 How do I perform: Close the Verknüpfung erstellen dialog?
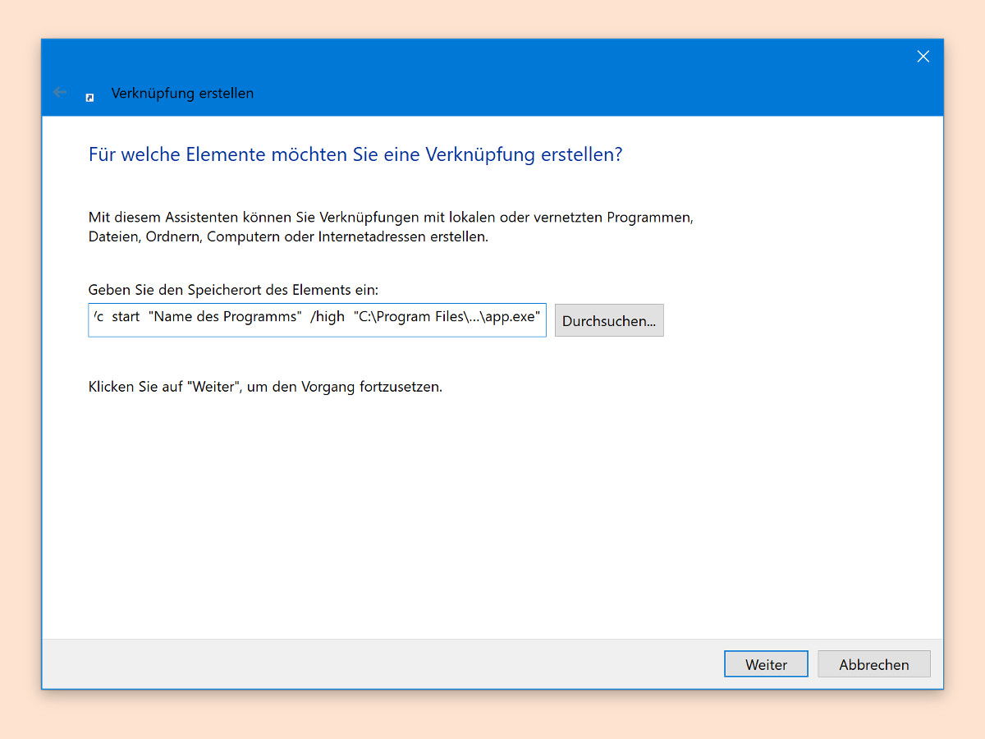(923, 57)
